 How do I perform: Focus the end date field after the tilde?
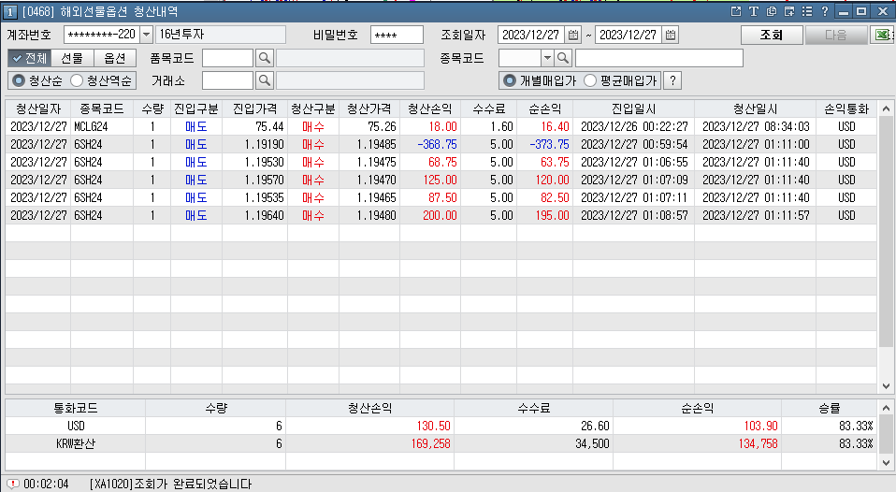point(628,35)
